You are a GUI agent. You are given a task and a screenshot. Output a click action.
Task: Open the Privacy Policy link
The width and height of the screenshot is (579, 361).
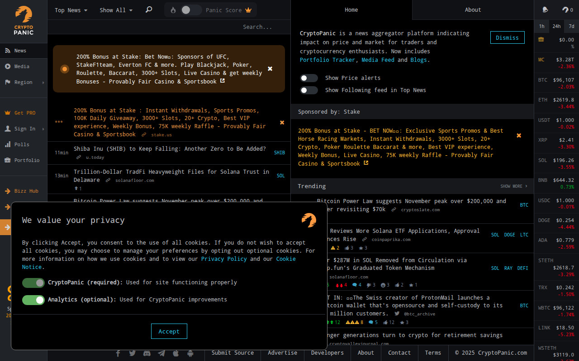click(224, 259)
